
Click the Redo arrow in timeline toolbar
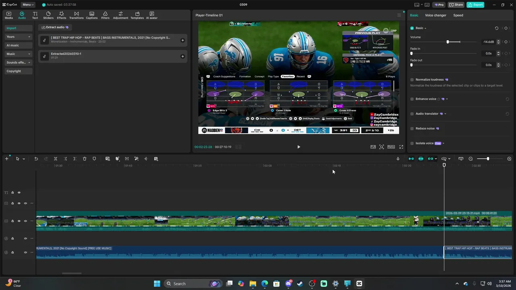[46, 159]
